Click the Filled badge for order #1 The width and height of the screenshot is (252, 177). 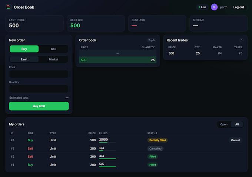[153, 165]
